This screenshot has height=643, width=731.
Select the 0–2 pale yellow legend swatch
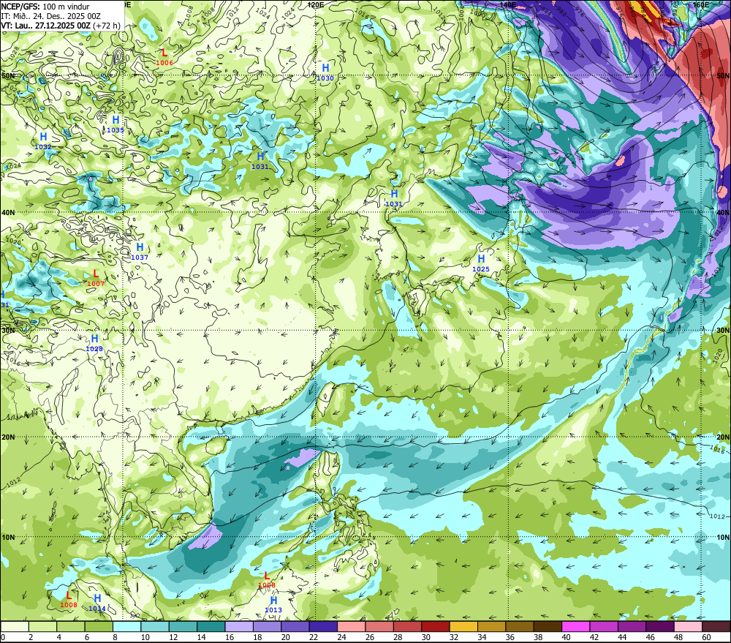click(15, 626)
